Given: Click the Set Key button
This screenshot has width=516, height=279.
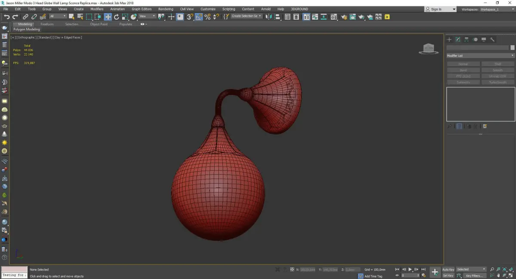Looking at the screenshot, I should 448,276.
